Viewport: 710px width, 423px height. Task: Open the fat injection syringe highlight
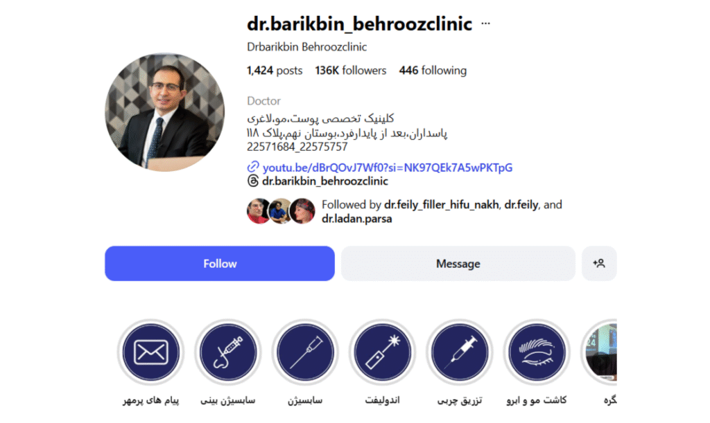[x=460, y=352]
